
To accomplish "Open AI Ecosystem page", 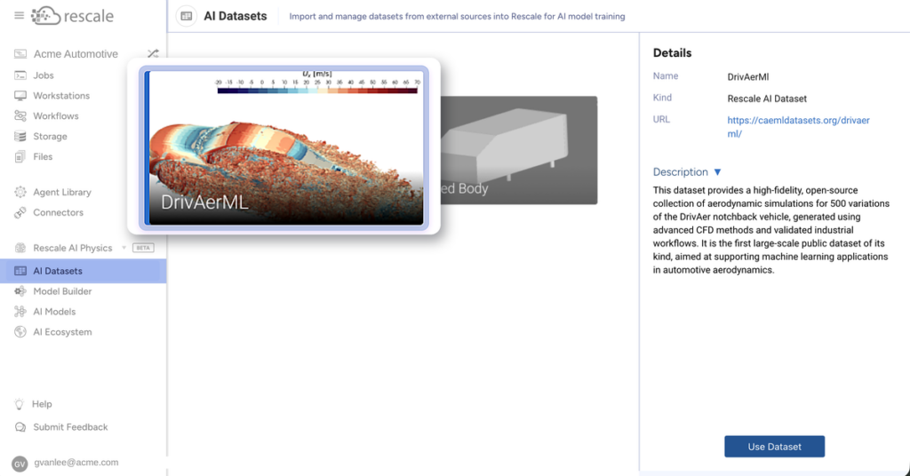I will 62,331.
